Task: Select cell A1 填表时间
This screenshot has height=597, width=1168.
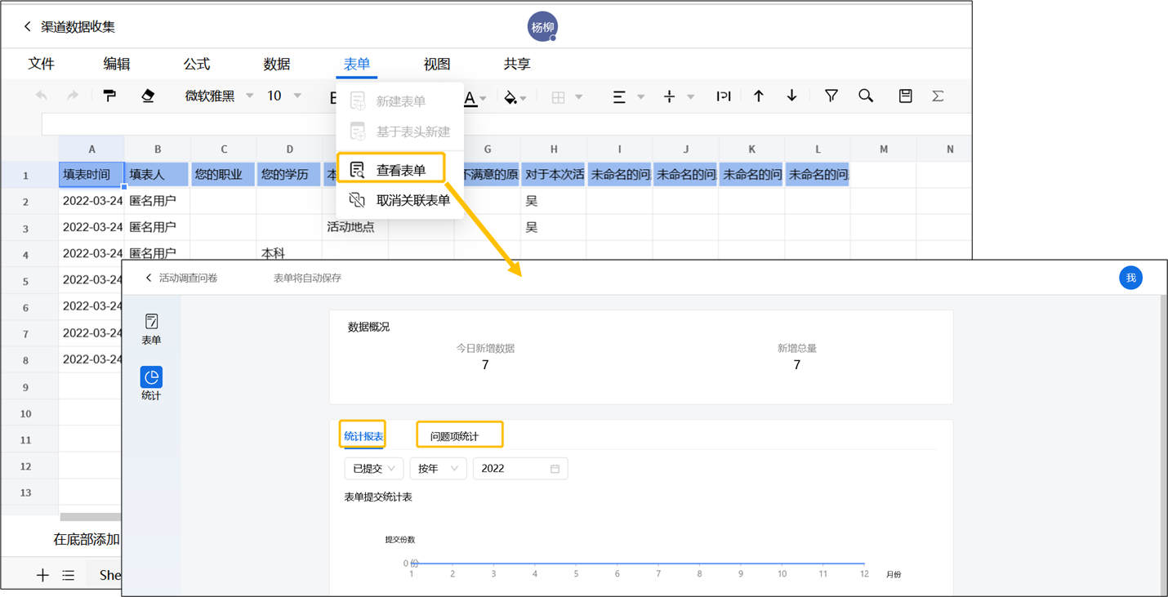Action: pyautogui.click(x=91, y=175)
